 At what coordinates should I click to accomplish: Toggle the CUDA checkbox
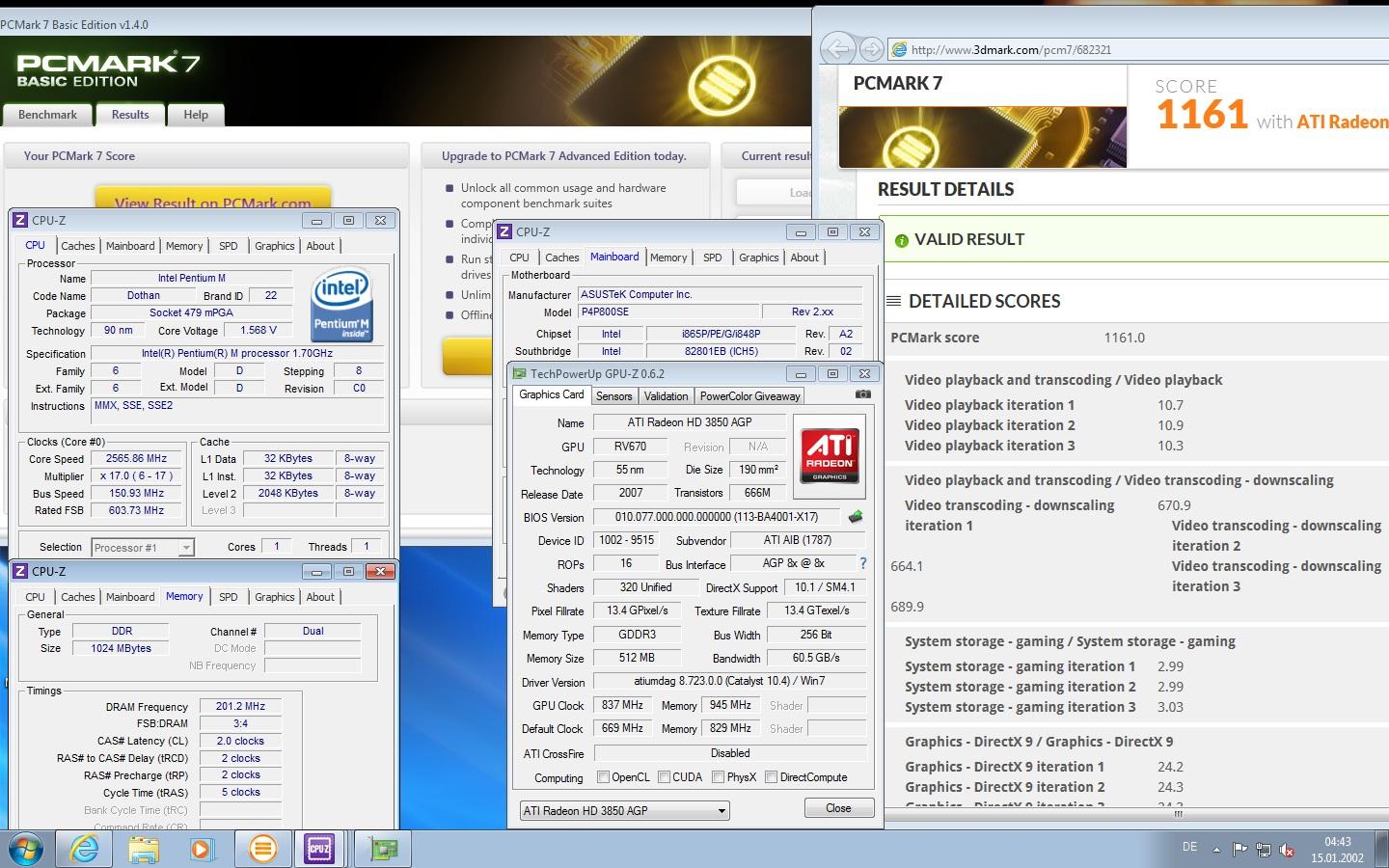pos(664,776)
